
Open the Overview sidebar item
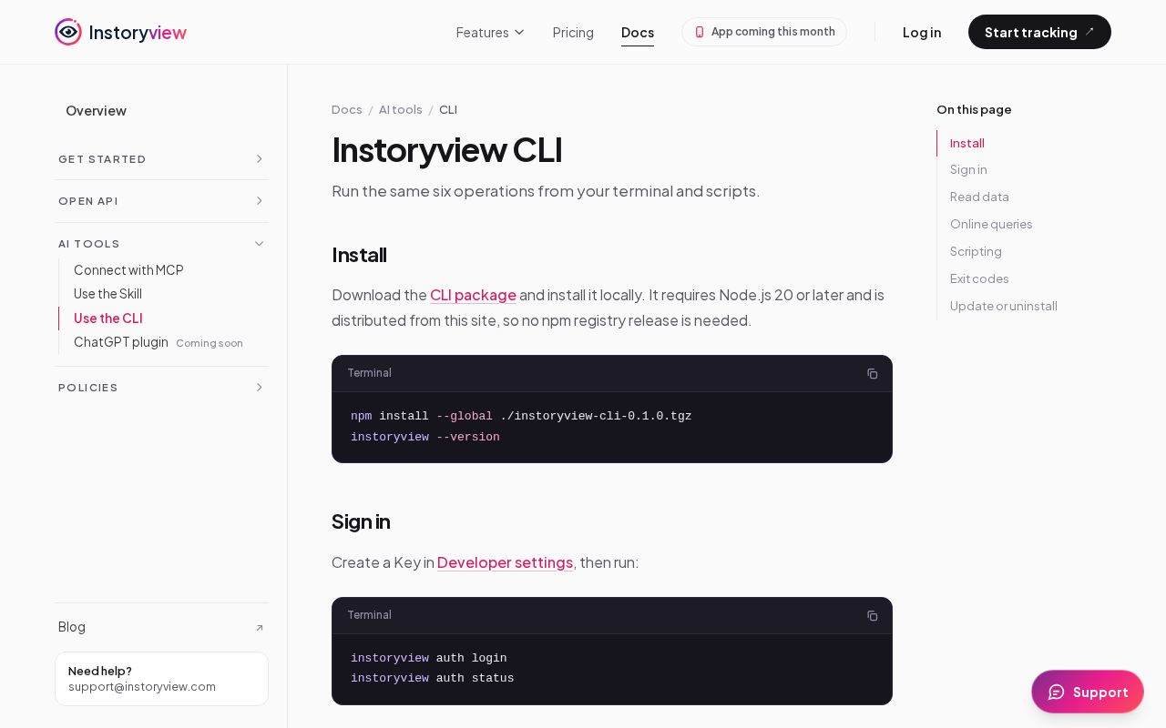tap(96, 110)
